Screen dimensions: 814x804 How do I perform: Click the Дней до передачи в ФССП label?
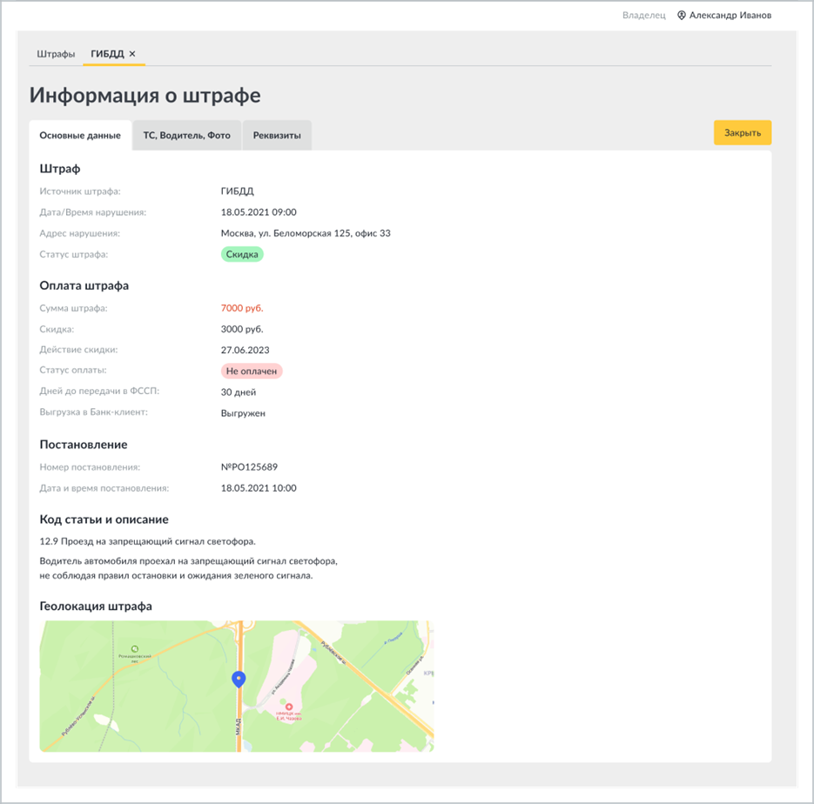pos(99,391)
